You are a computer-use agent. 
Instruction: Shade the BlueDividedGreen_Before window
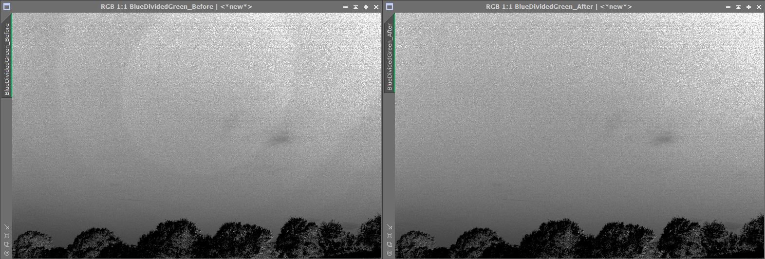point(355,7)
